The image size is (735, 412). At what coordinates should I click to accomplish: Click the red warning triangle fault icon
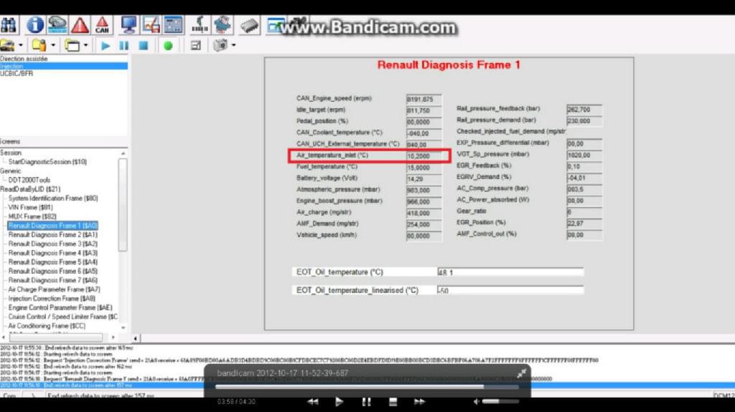click(x=80, y=25)
